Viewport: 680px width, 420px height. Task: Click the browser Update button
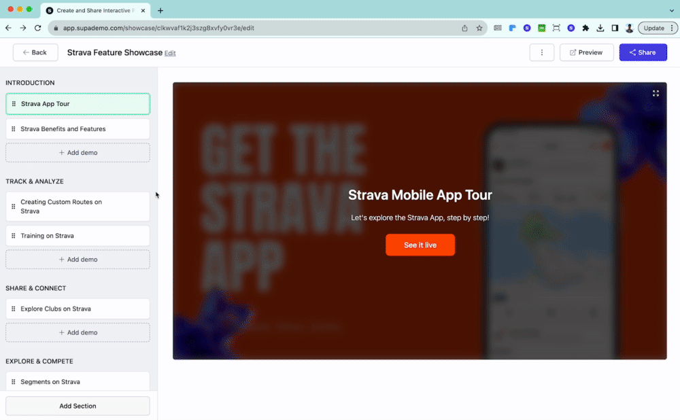658,28
